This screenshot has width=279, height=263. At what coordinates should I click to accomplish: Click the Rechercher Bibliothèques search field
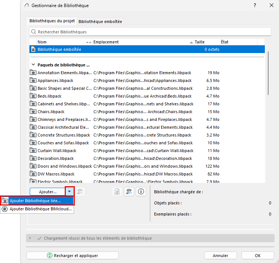tap(150, 32)
